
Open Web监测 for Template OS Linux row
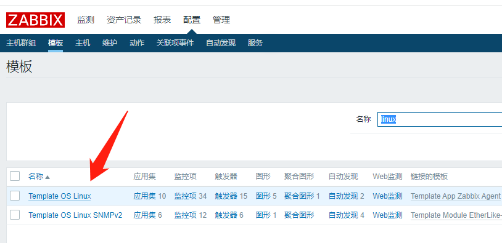(387, 196)
